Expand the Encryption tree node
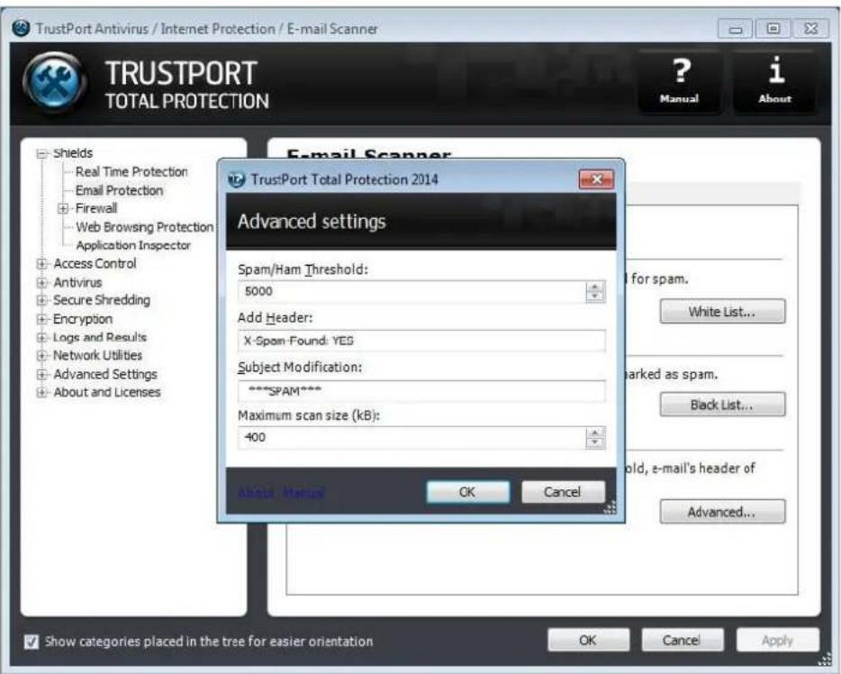The height and width of the screenshot is (674, 841). pos(41,319)
